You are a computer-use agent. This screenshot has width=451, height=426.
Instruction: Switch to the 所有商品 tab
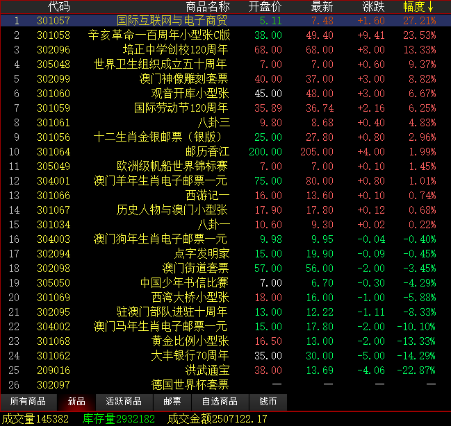pyautogui.click(x=28, y=401)
